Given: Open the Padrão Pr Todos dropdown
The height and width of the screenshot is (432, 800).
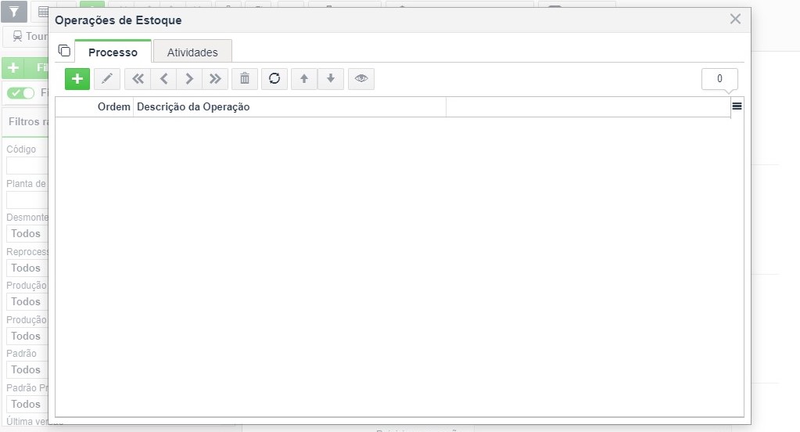Looking at the screenshot, I should (27, 404).
